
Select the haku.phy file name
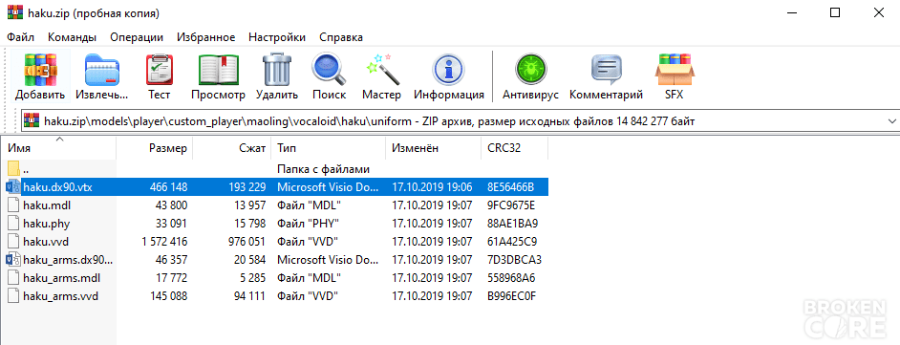click(47, 224)
